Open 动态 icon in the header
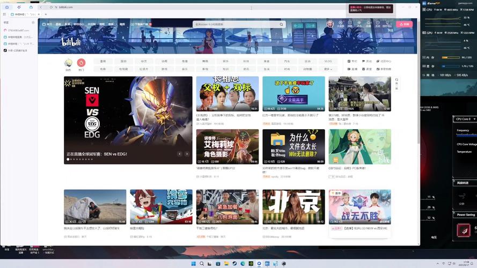 359,24
